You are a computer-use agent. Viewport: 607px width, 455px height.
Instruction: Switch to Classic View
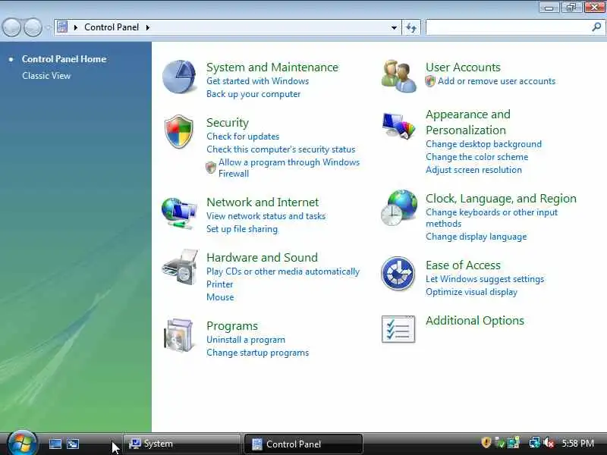tap(46, 76)
